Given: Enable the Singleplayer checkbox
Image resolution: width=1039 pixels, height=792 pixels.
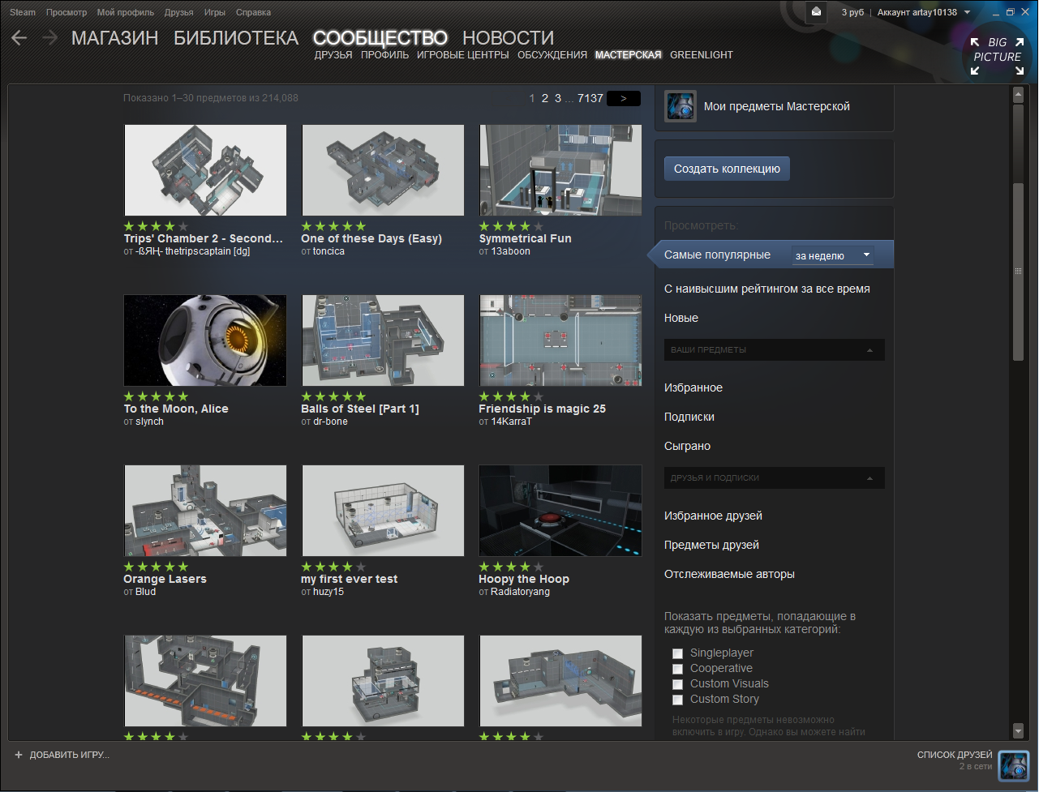Looking at the screenshot, I should 677,653.
